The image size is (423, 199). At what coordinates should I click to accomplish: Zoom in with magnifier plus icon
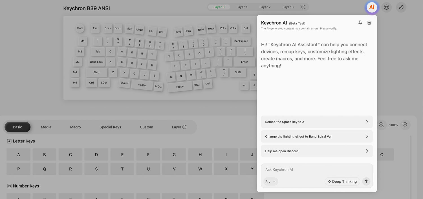click(381, 125)
